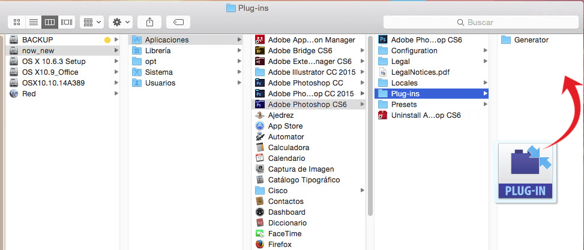
Task: Select the Diccionario app icon
Action: tap(260, 223)
